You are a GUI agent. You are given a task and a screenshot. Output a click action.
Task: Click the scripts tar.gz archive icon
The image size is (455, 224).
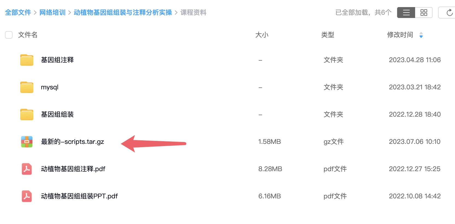click(27, 142)
